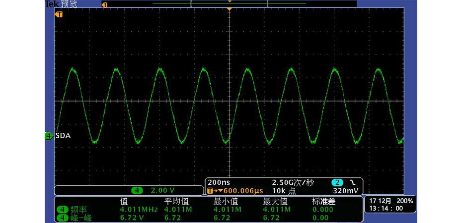Click the 320mV trigger level value
462x223 pixels.
tap(346, 191)
